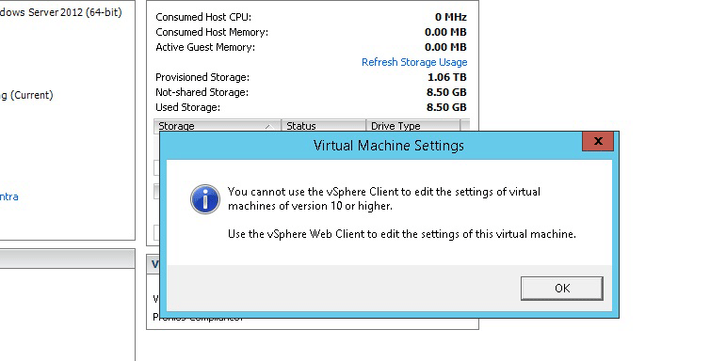
Task: Click the Consumed Host CPU label
Action: [203, 17]
